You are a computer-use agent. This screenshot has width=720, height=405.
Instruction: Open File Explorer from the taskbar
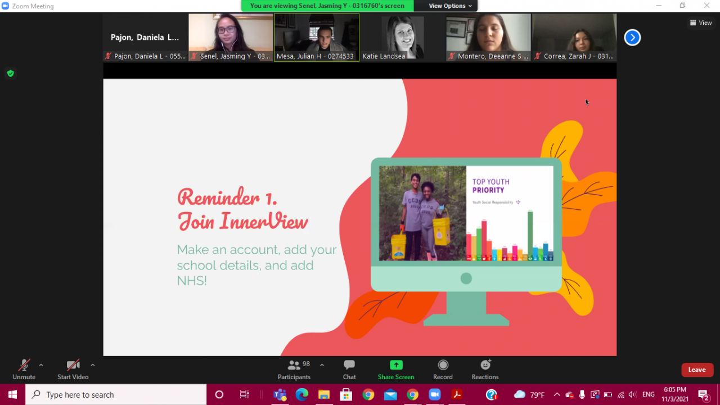(x=324, y=394)
